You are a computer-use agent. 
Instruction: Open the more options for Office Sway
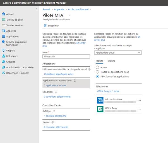[139, 109]
